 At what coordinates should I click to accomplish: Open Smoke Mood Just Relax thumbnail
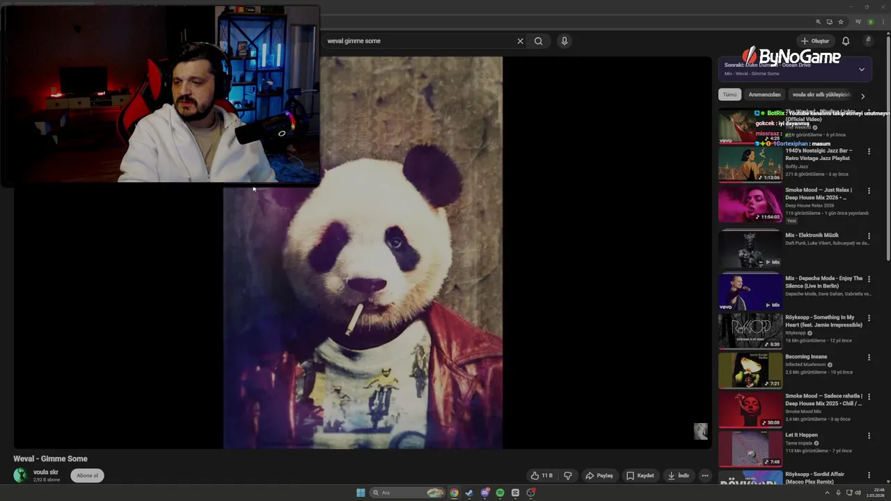pos(750,203)
